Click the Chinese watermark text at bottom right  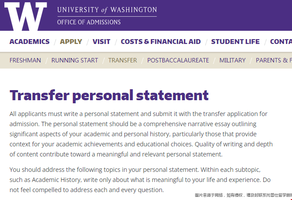coord(243,195)
